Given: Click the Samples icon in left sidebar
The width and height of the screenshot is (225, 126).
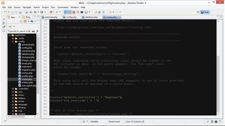Looking at the screenshot, I should point(4,27).
